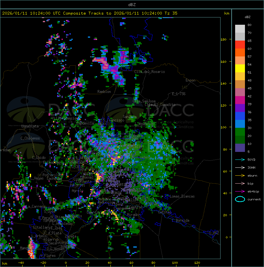
Task: Click the 'Tz 35' header value
Action: (171, 13)
